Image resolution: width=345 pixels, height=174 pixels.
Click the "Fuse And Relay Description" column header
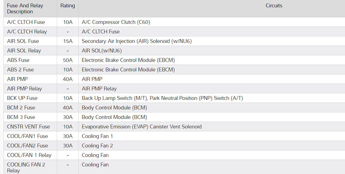(x=25, y=9)
